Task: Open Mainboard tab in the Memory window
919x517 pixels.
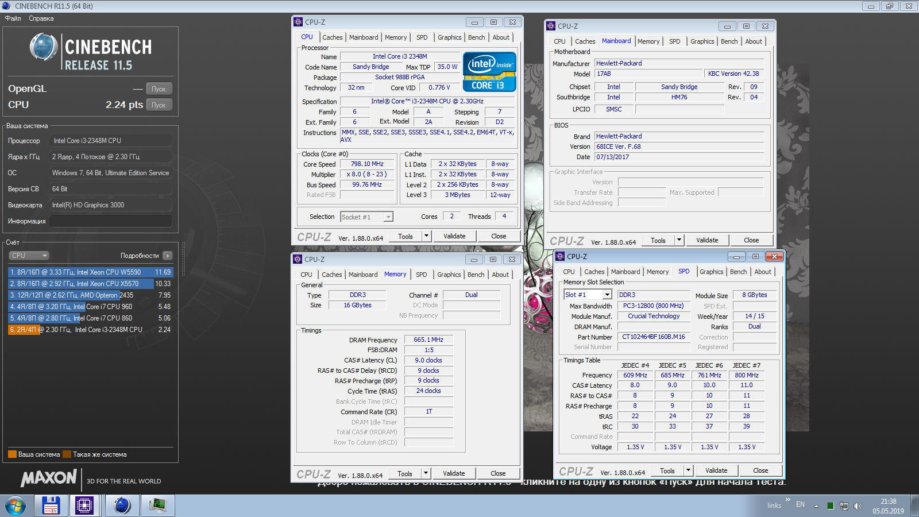Action: tap(363, 275)
